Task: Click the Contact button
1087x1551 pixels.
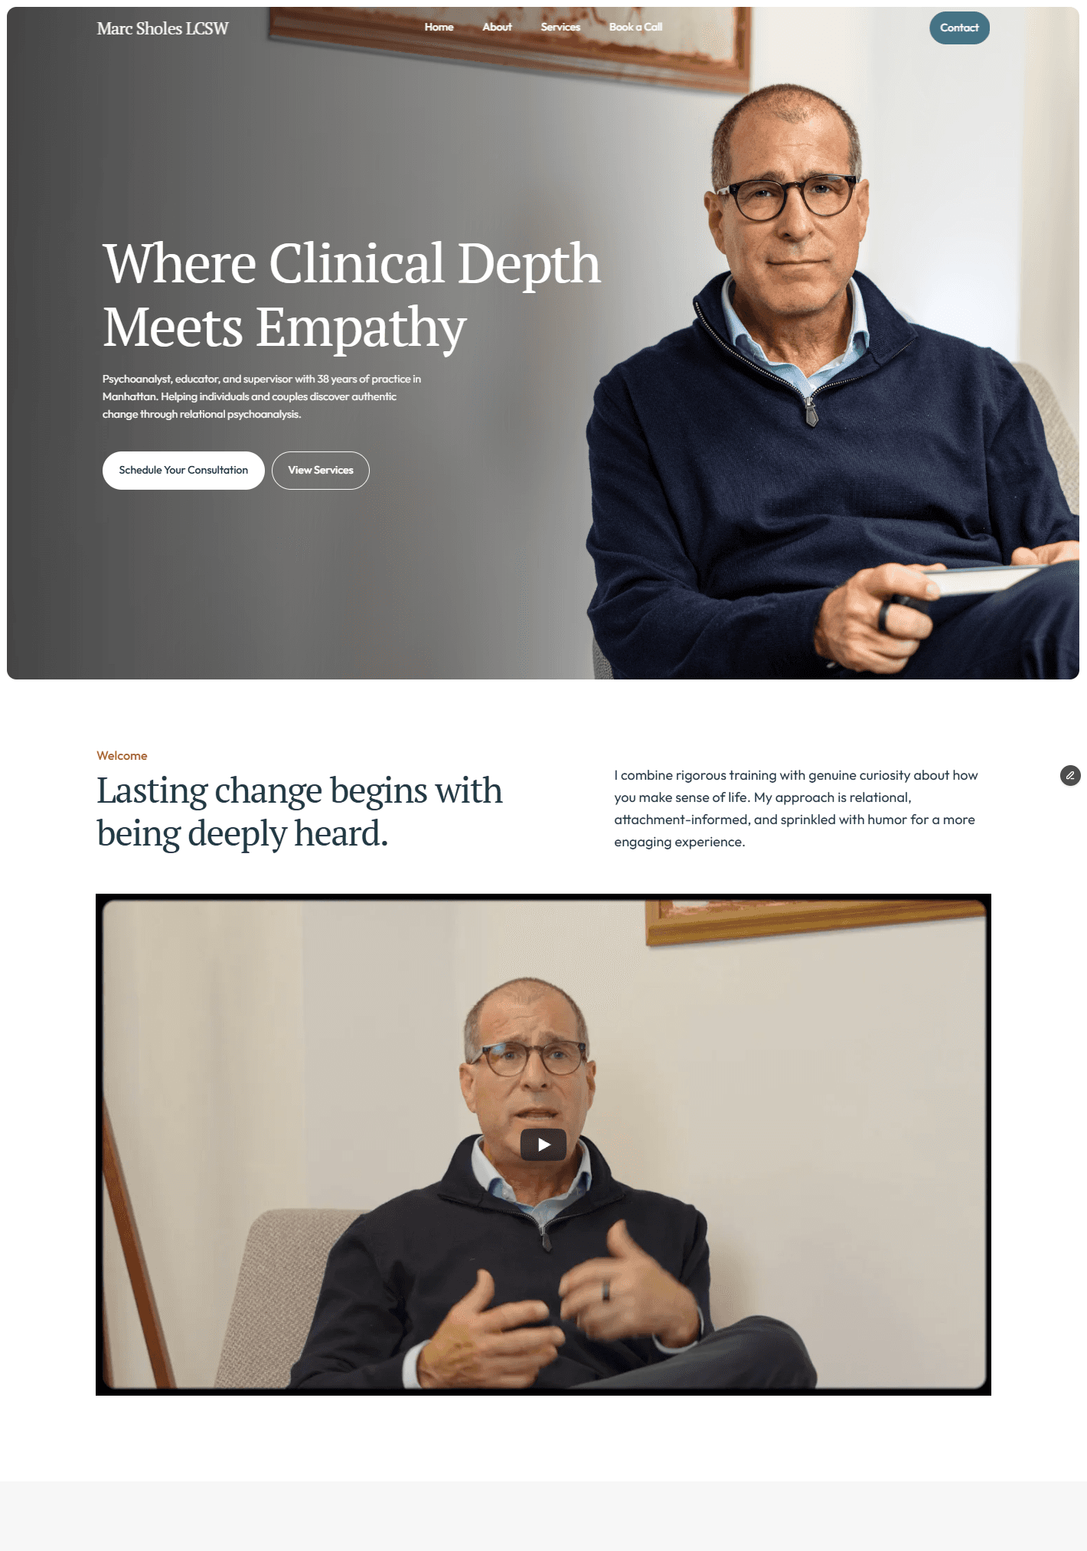Action: 959,28
